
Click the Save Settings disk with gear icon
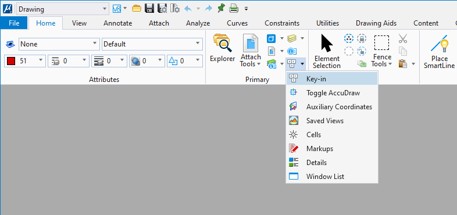(x=162, y=9)
